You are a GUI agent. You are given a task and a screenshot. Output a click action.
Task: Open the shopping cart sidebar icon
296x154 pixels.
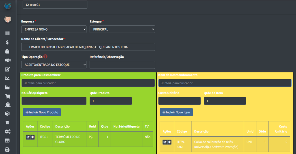[7, 96]
